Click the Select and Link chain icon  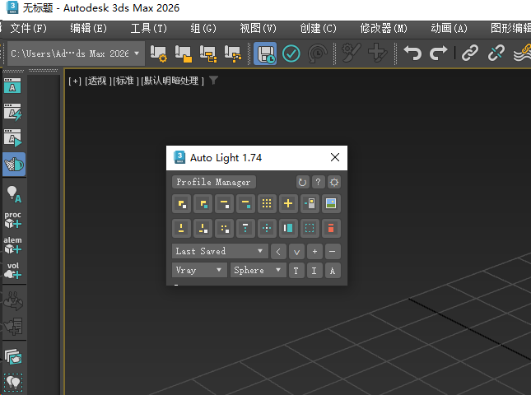coord(470,53)
